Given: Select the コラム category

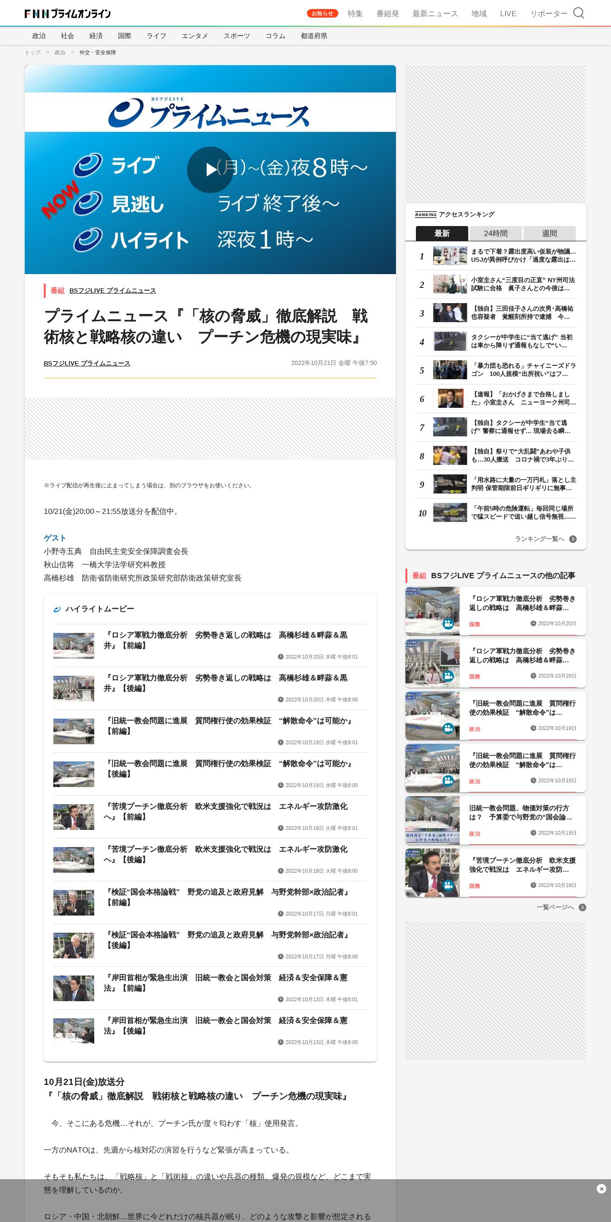Looking at the screenshot, I should coord(276,36).
